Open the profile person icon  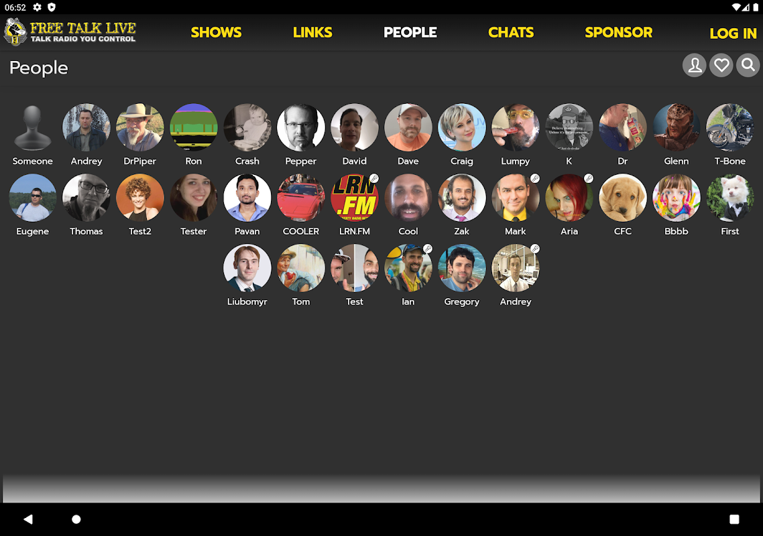pyautogui.click(x=695, y=65)
